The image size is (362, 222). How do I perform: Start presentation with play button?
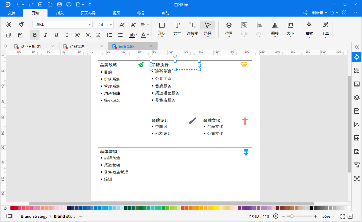[x=276, y=216]
